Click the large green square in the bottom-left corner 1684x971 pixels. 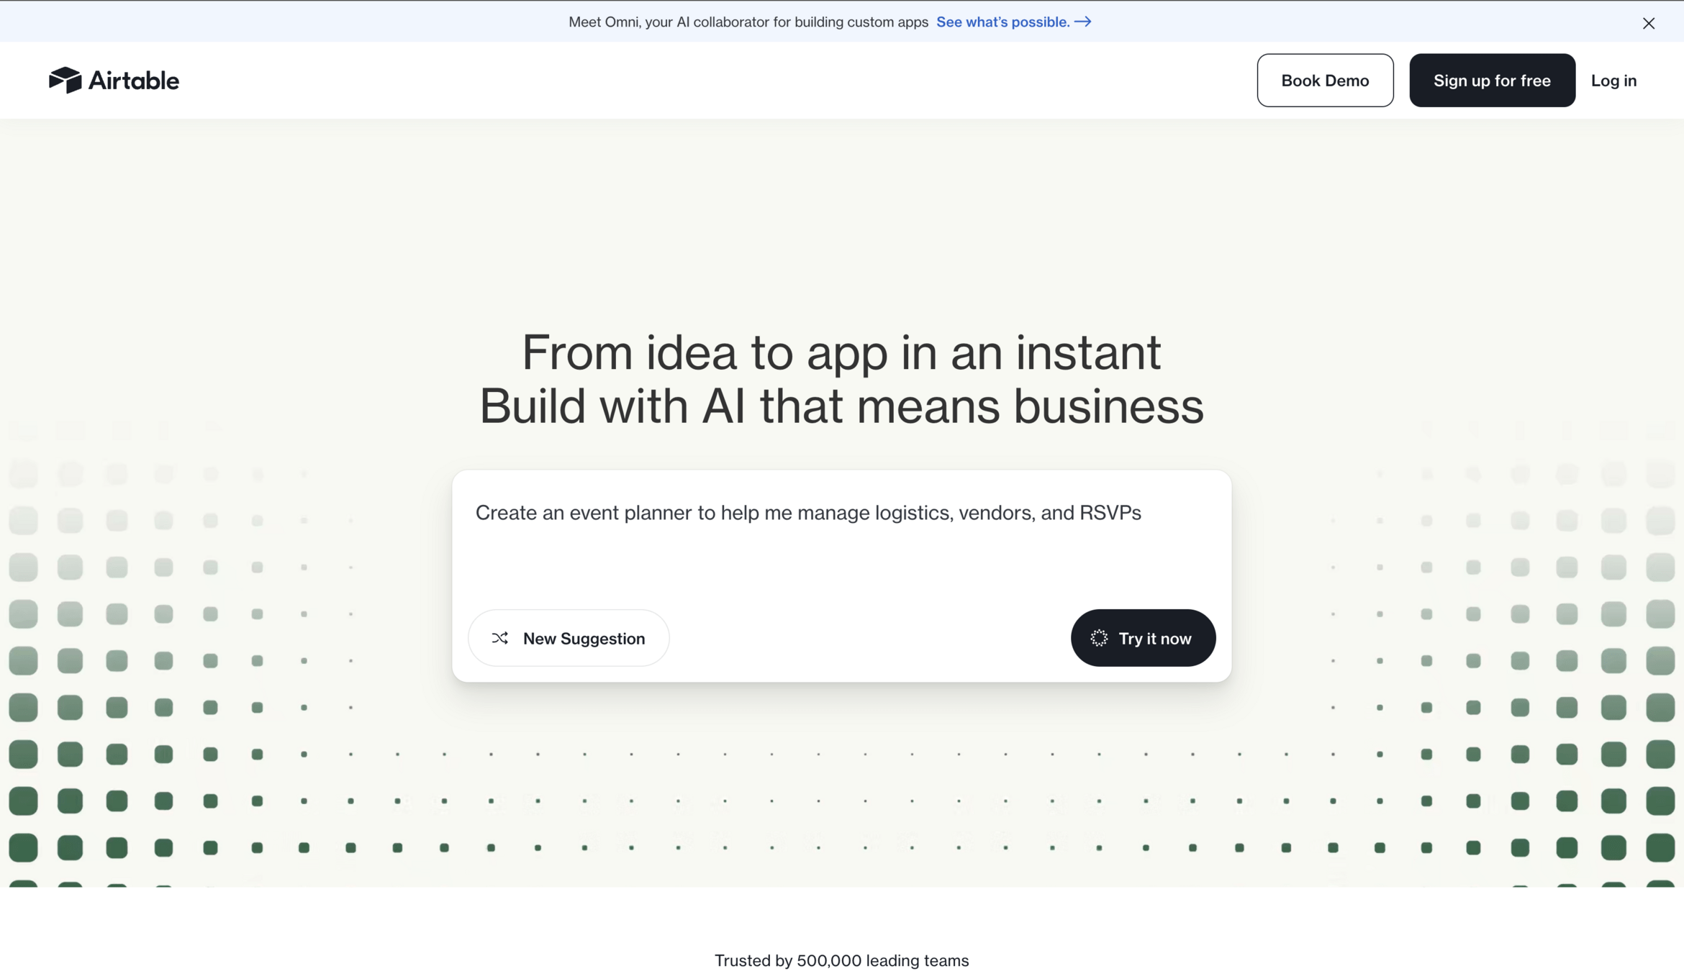coord(23,847)
